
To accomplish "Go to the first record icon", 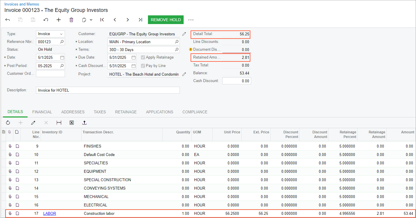I will click(x=102, y=20).
